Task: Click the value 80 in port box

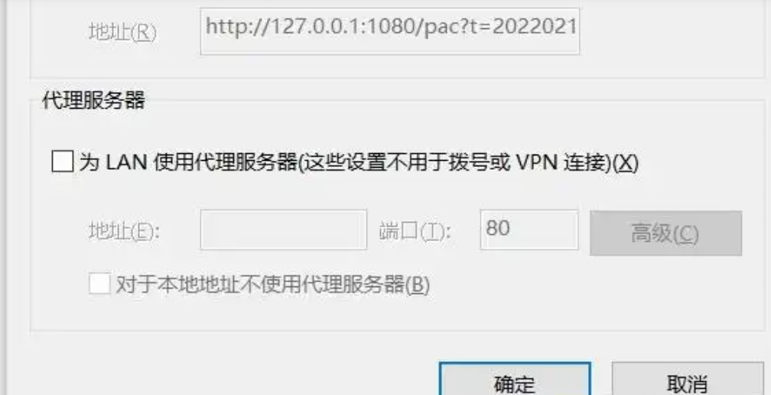Action: [x=498, y=228]
